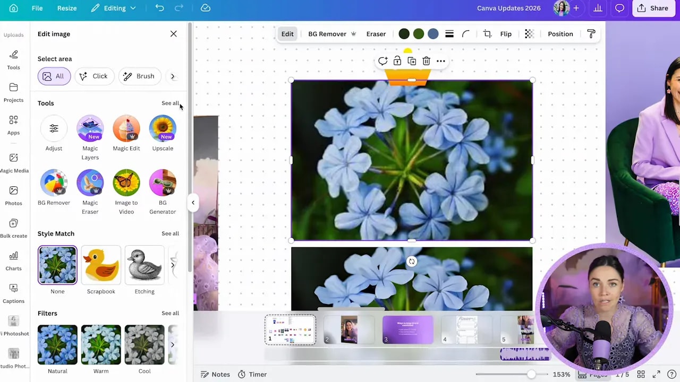The height and width of the screenshot is (382, 680).
Task: Select the None style match thumbnail
Action: (x=57, y=265)
